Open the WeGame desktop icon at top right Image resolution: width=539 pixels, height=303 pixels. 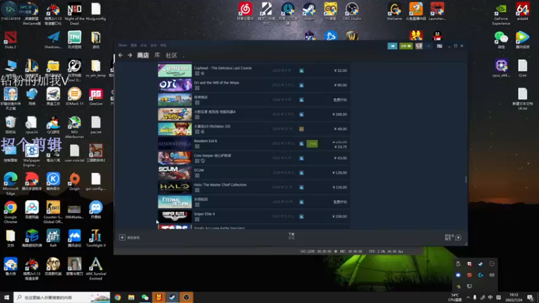pos(394,11)
